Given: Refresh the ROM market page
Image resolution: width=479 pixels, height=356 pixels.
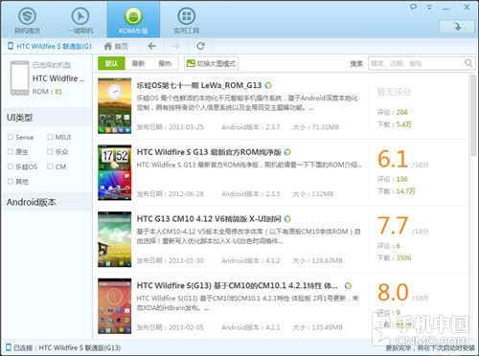Looking at the screenshot, I should pos(200,46).
